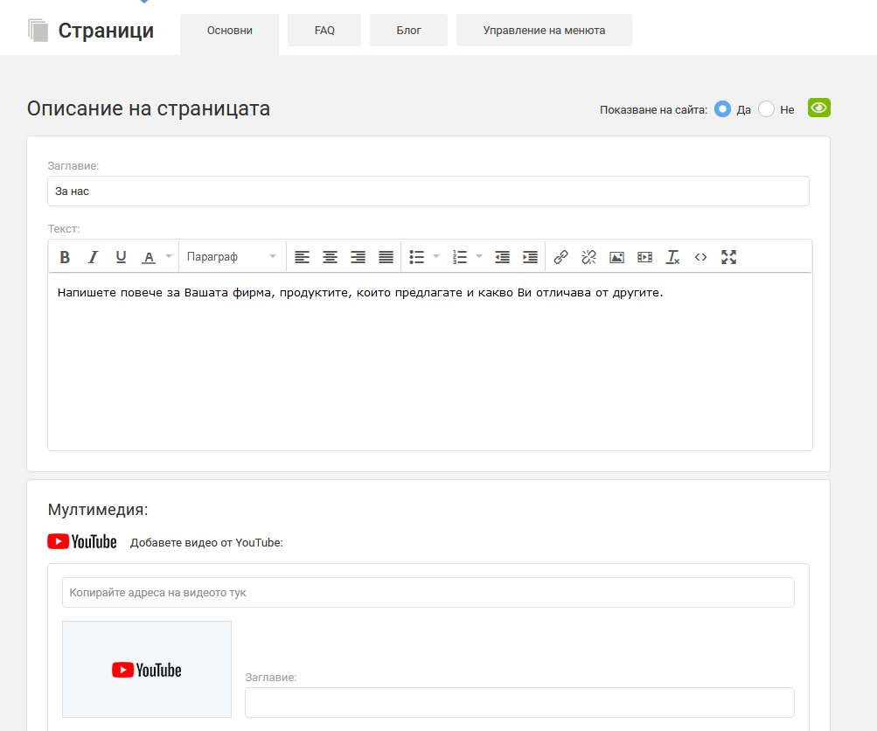Select Не for Показване на сайта
This screenshot has height=731, width=877.
pyautogui.click(x=766, y=109)
